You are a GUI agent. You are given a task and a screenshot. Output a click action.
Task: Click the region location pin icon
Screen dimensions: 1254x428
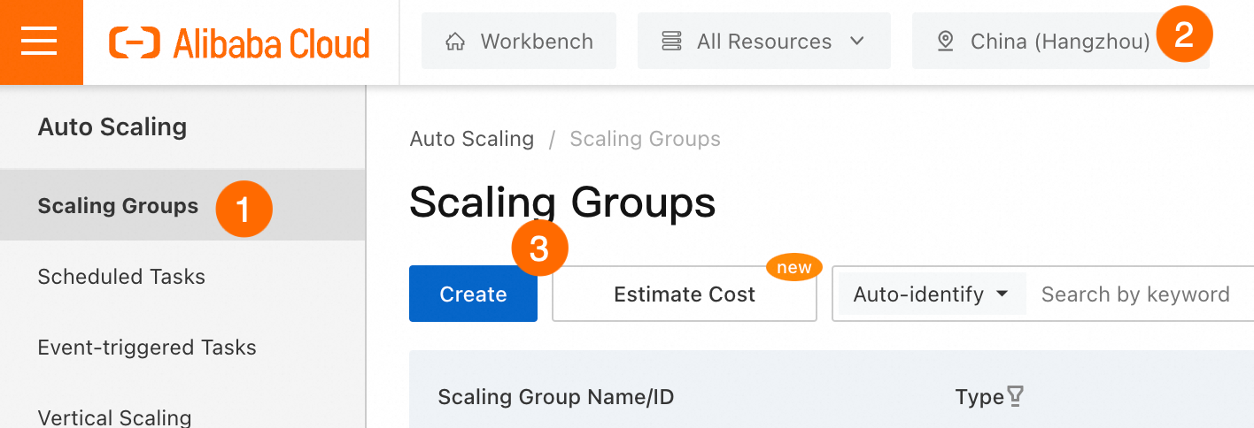point(945,42)
